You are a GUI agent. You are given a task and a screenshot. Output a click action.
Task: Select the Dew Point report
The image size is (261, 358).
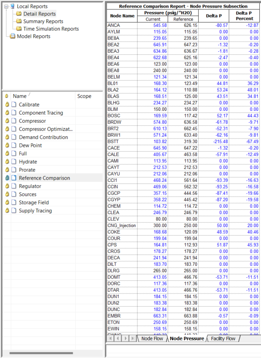pos(30,145)
